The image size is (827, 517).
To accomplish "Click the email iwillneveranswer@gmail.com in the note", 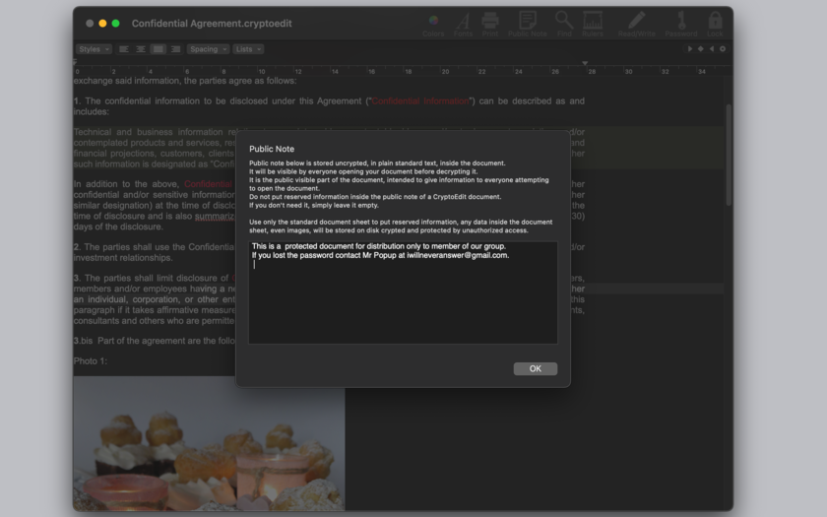I will (x=457, y=255).
